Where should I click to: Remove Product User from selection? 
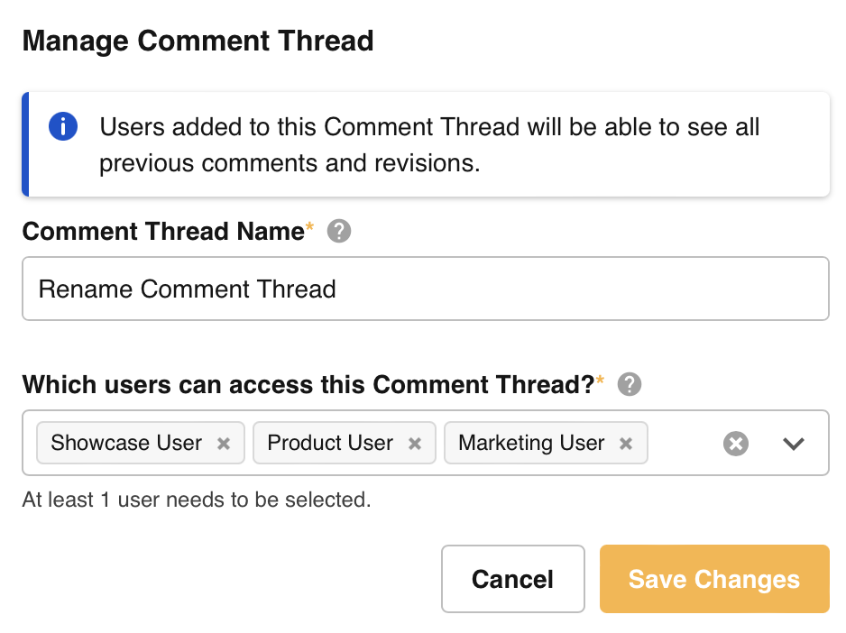[x=415, y=444]
